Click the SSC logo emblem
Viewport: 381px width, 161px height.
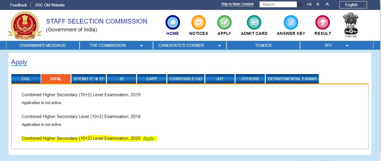click(25, 26)
